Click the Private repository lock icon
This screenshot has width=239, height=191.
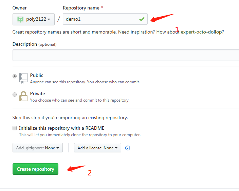point(23,96)
